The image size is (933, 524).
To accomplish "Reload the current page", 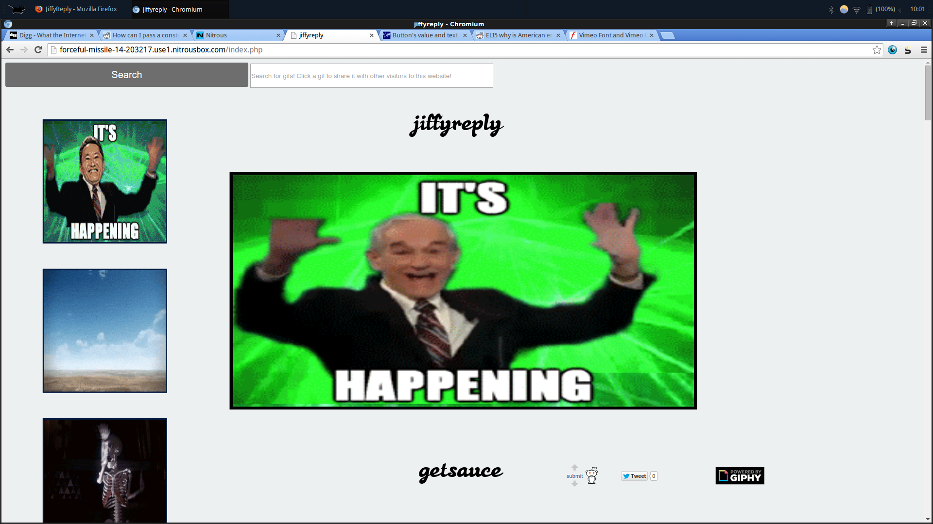I will [x=38, y=50].
